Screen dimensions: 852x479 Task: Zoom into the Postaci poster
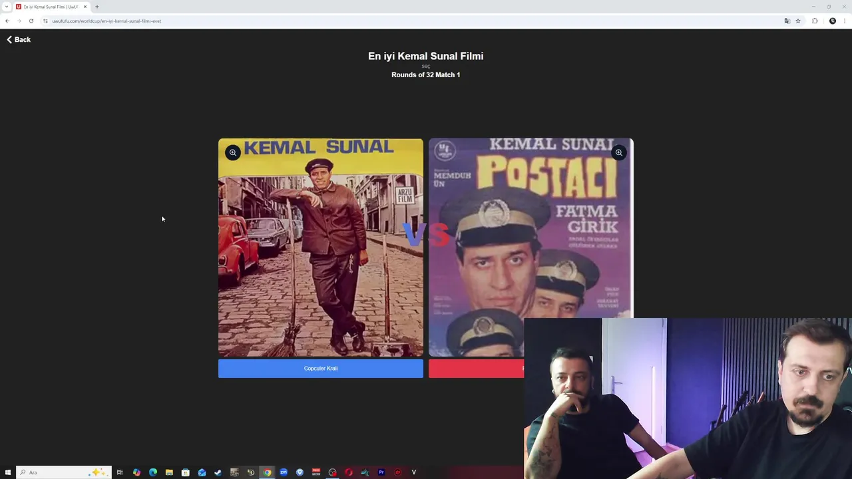[x=619, y=153]
